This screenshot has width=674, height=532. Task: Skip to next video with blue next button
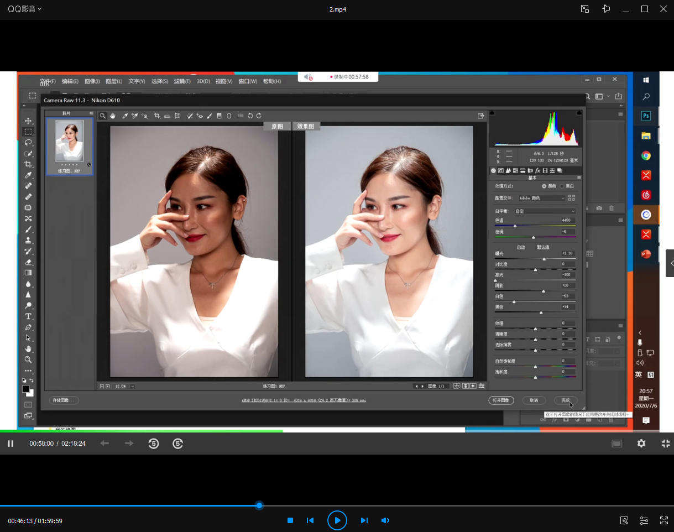click(x=364, y=520)
